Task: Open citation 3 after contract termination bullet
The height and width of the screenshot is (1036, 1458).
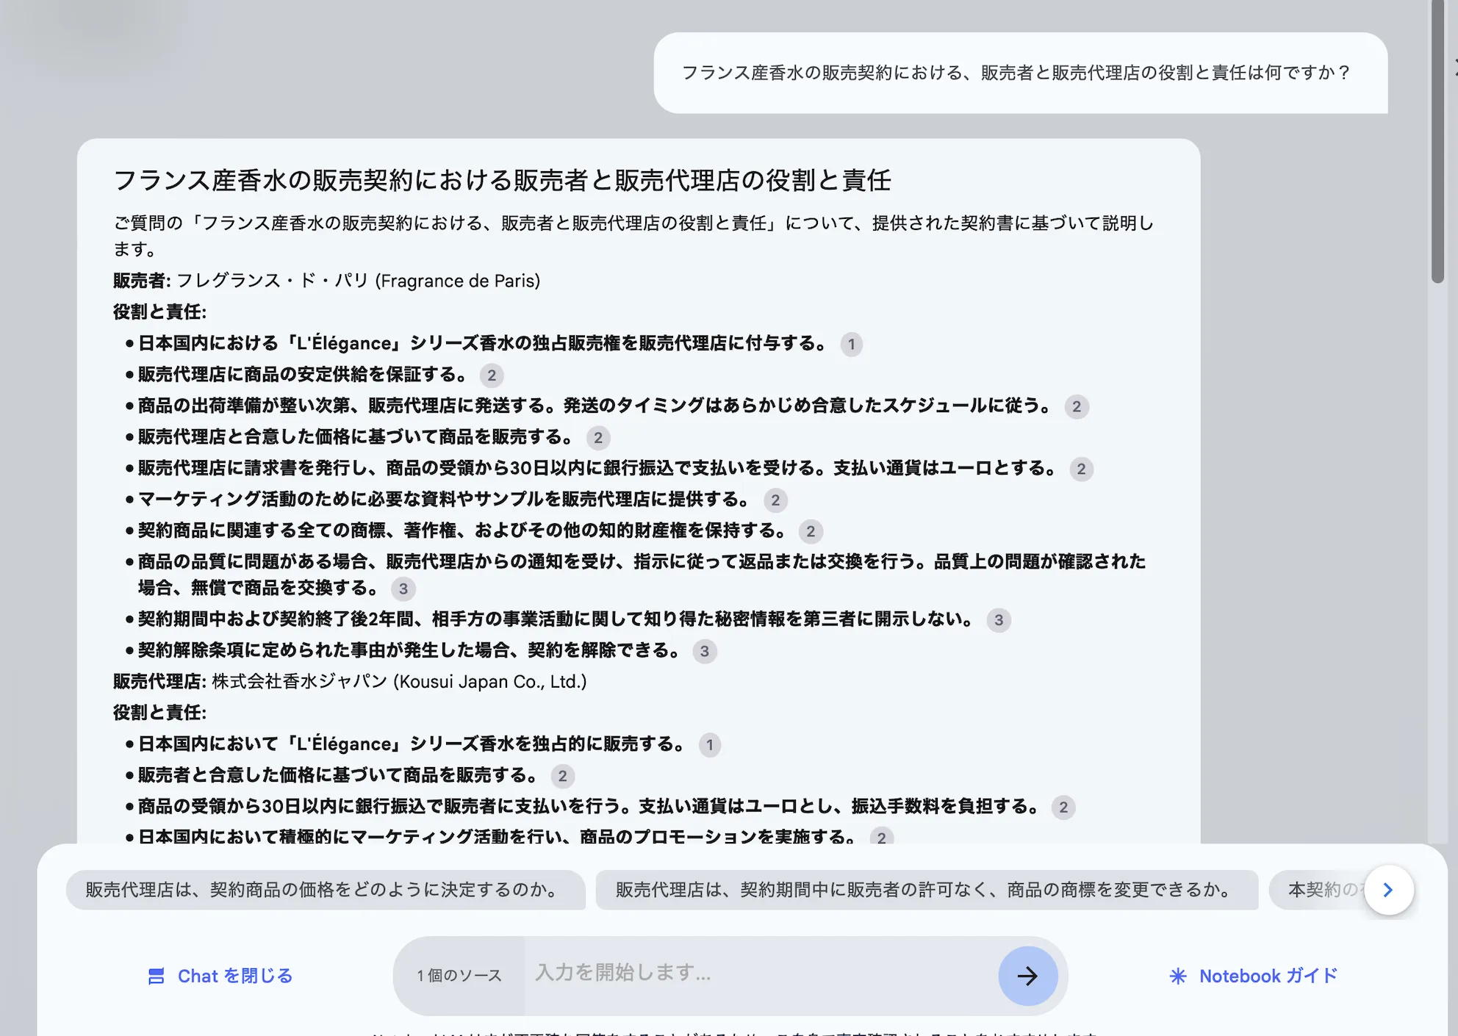Action: [705, 651]
